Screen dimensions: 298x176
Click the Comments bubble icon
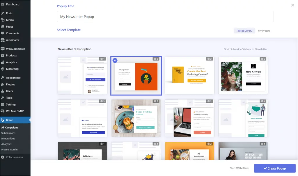(3, 33)
